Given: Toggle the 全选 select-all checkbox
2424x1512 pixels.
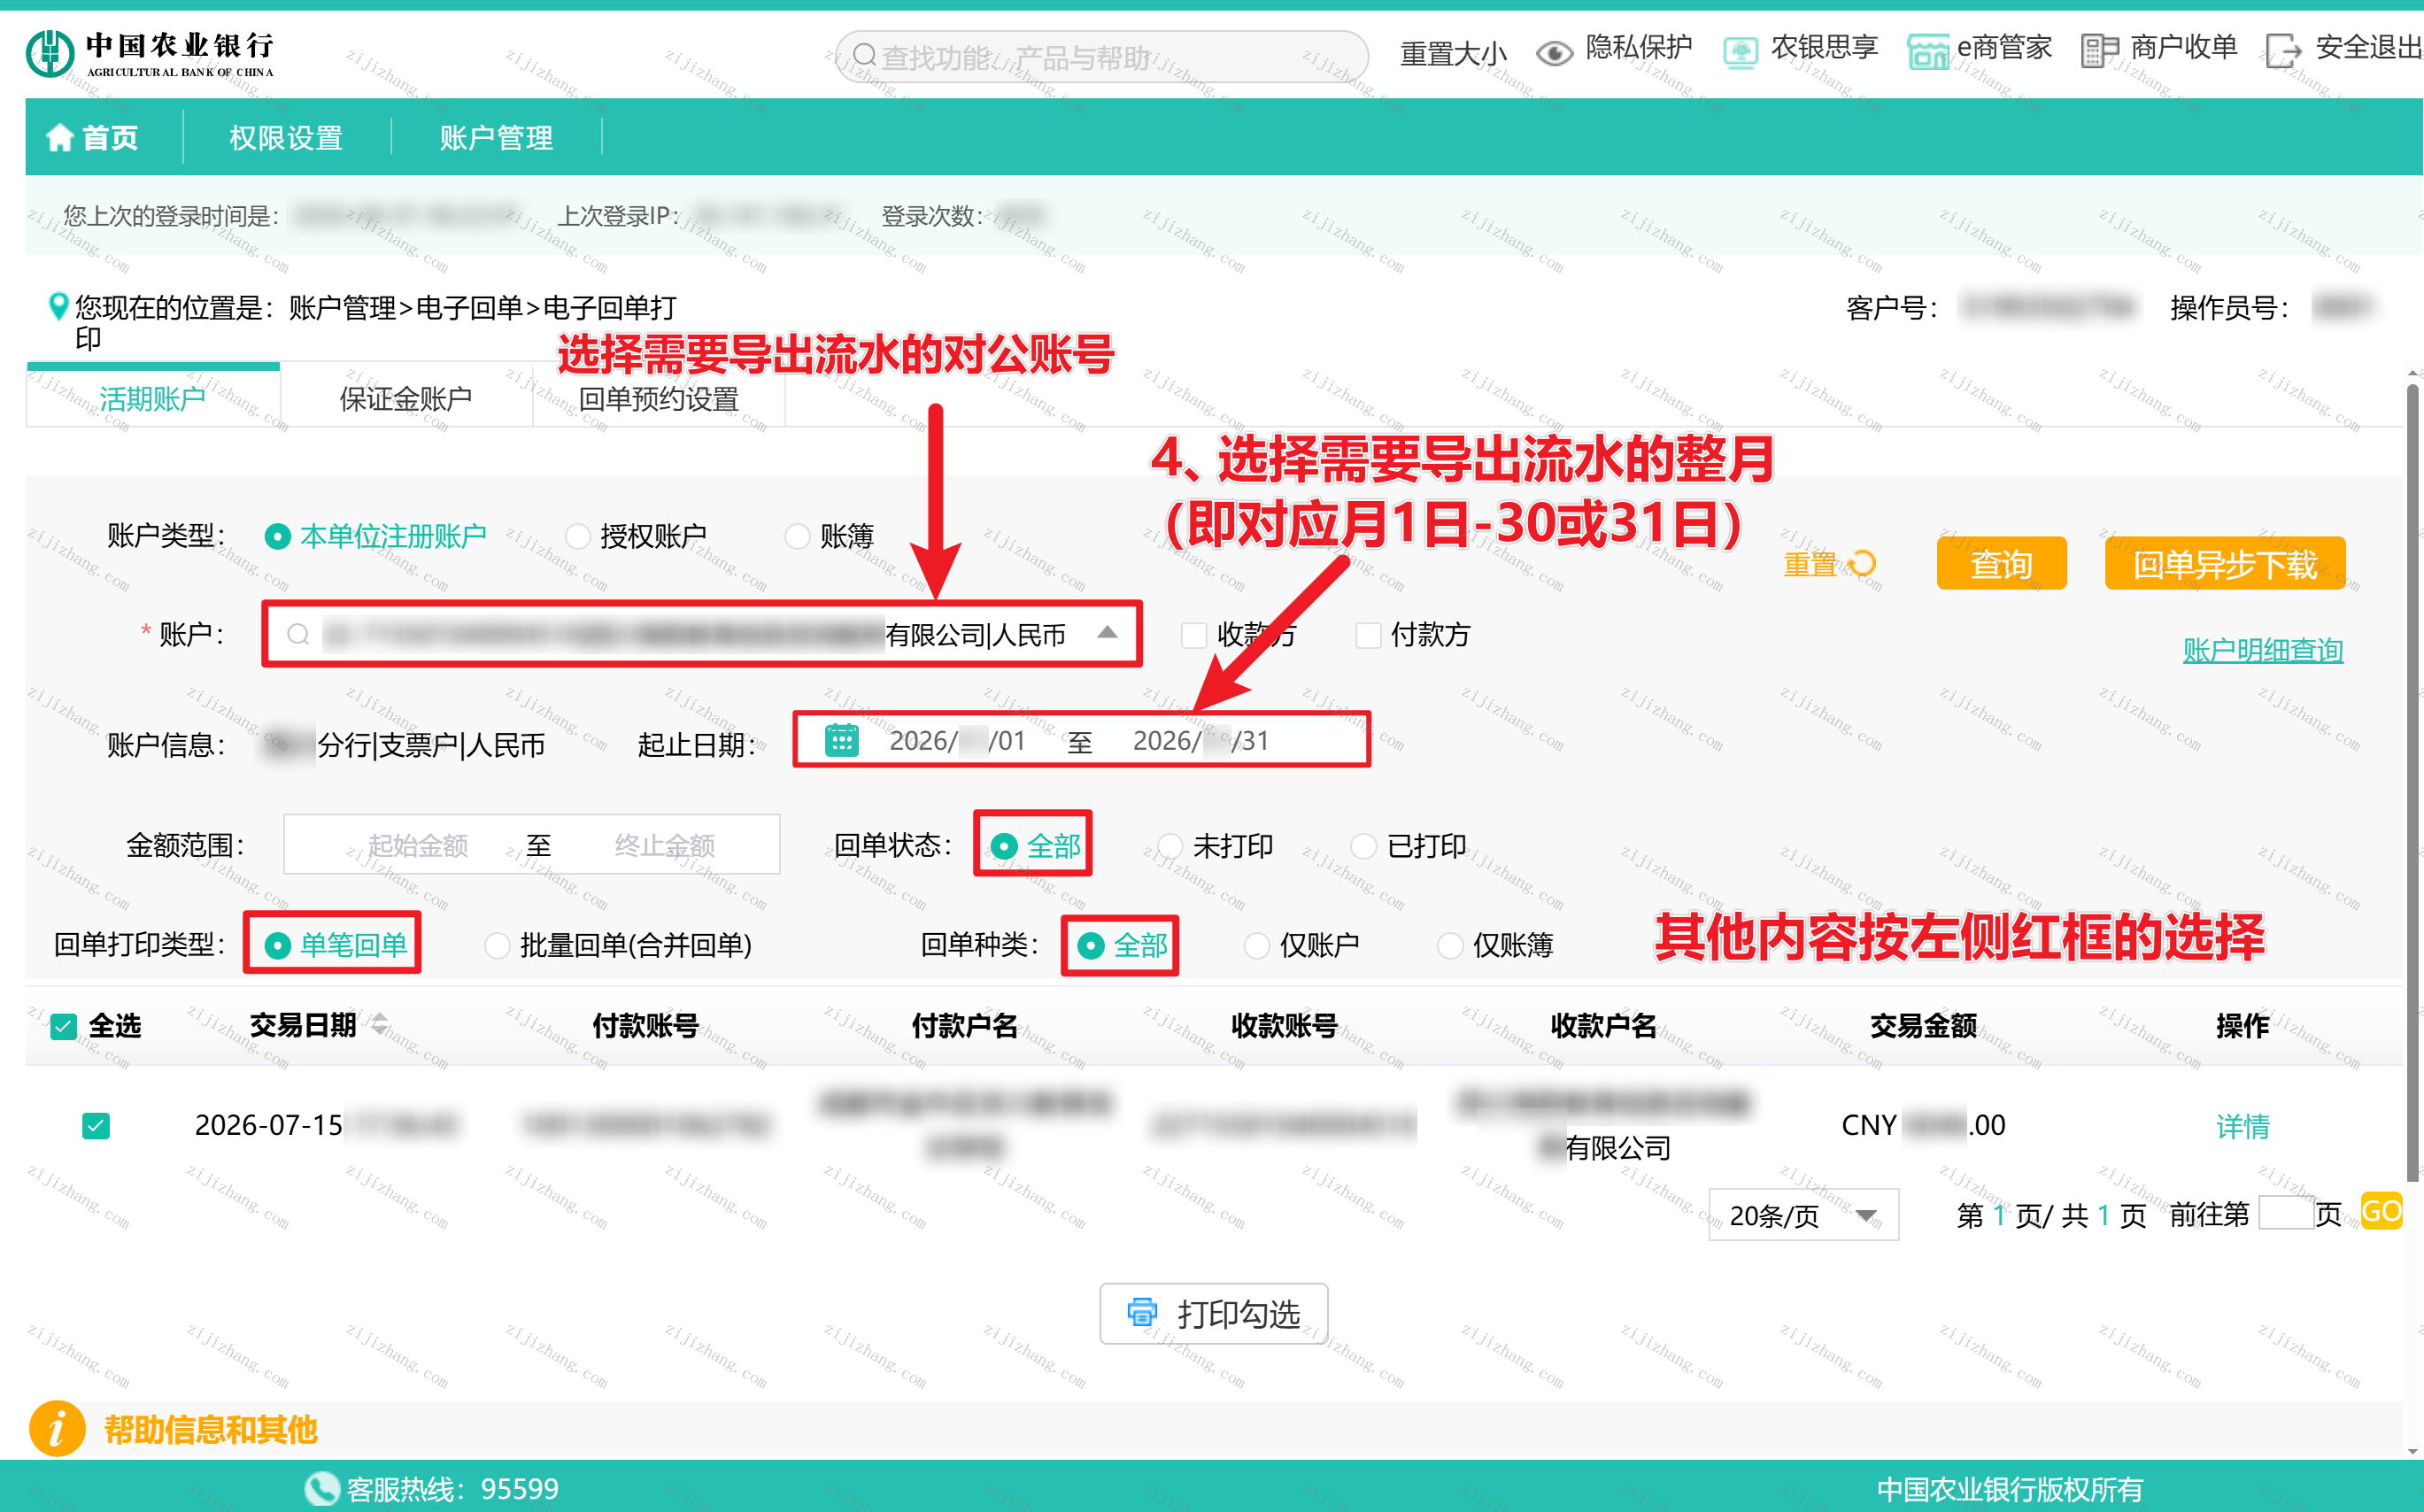Looking at the screenshot, I should [64, 1026].
